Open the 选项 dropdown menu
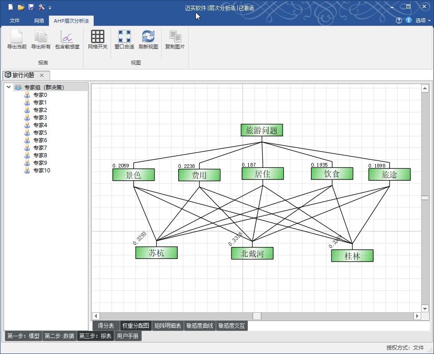 [422, 20]
